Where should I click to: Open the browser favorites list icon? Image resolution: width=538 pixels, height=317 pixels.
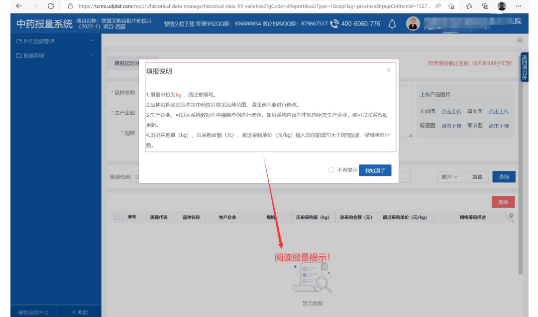469,6
